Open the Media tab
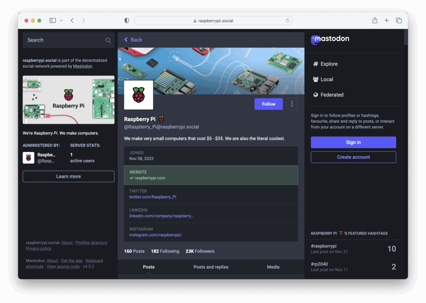This screenshot has height=303, width=426. 273,267
